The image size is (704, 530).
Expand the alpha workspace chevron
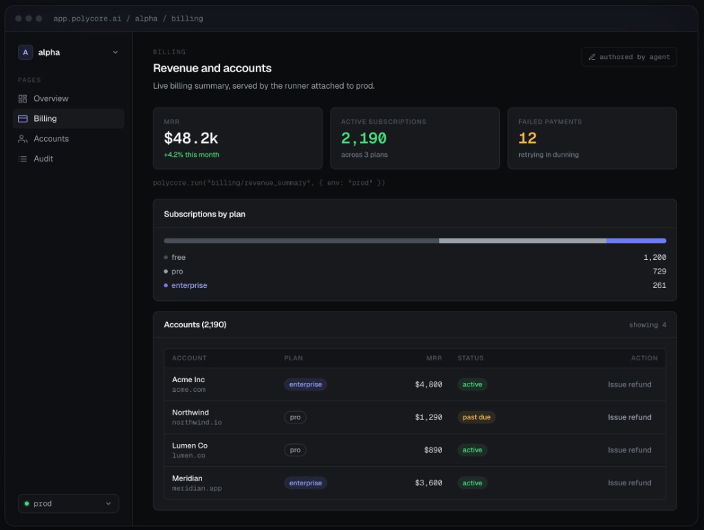[x=115, y=52]
